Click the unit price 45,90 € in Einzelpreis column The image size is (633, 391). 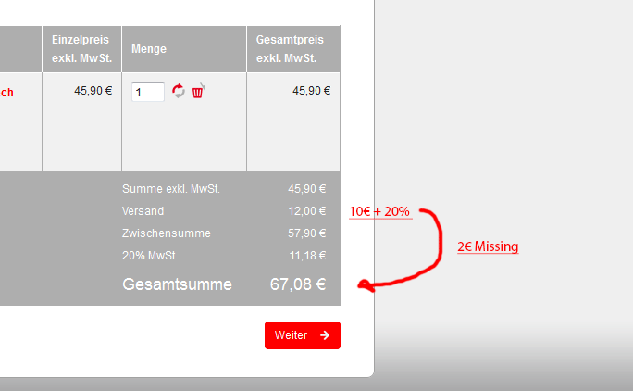[x=93, y=91]
